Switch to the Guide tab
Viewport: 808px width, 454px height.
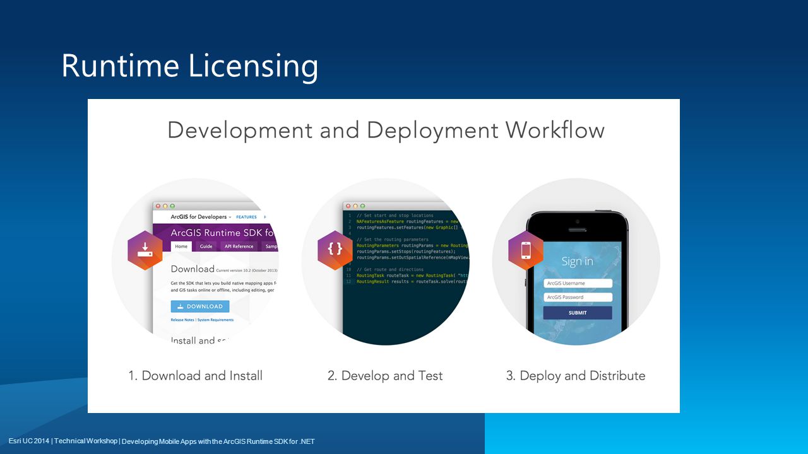(206, 247)
